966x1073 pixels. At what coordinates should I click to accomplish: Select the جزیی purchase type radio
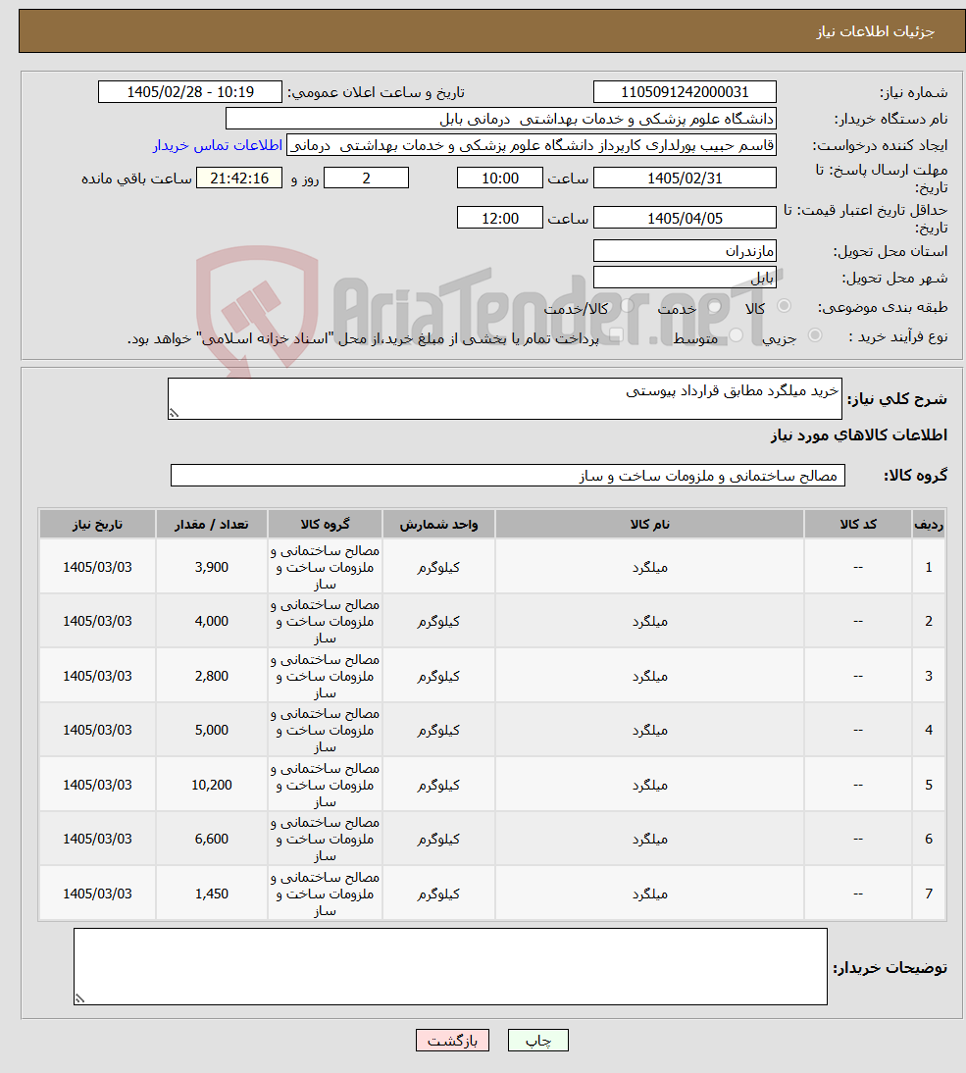(x=815, y=335)
